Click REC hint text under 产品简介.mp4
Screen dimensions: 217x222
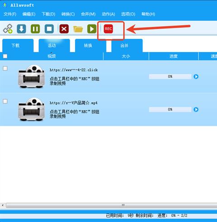pyautogui.click(x=75, y=114)
